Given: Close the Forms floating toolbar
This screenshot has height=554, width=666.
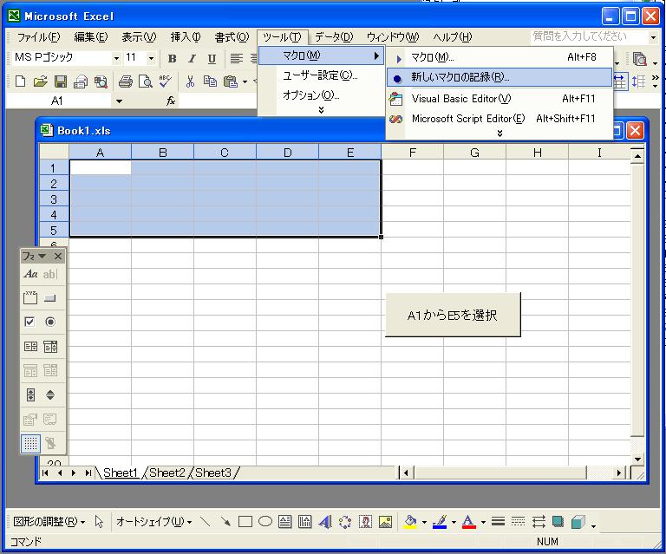Looking at the screenshot, I should (58, 256).
